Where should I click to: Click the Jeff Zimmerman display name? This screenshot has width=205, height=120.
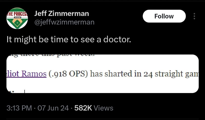(x=61, y=13)
